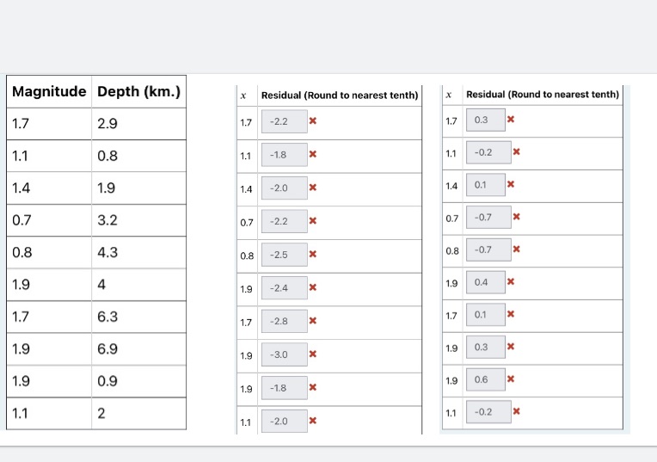Click the red X beside 0.3 in right table row 1.7
Image resolution: width=657 pixels, height=462 pixels.
[510, 119]
